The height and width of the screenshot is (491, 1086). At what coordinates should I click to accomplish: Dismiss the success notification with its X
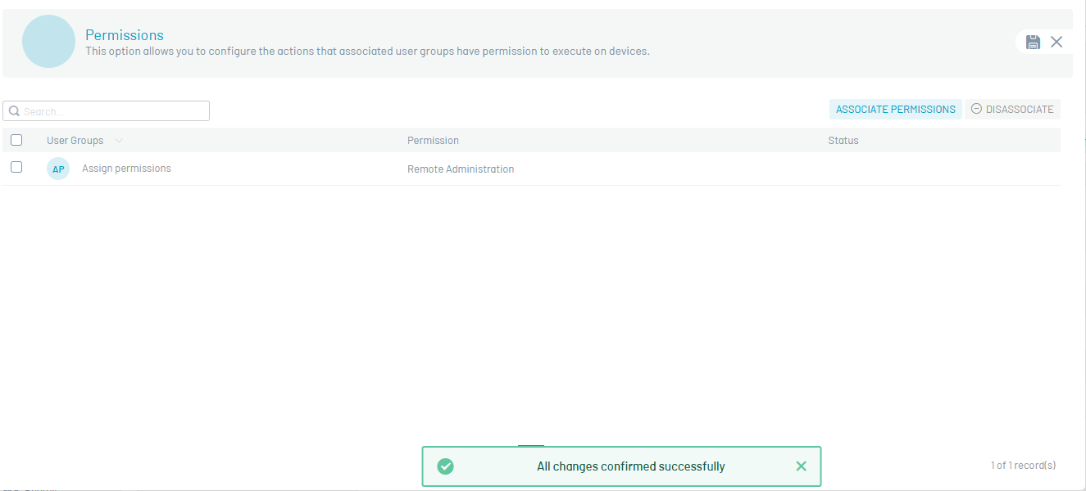(801, 466)
